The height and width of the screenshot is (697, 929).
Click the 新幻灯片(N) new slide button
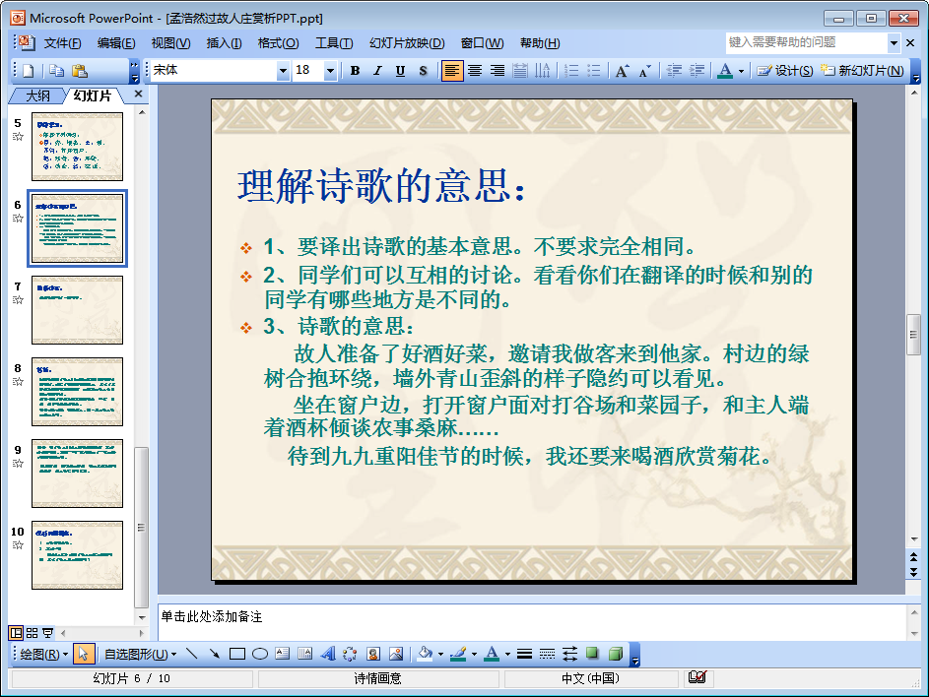tap(862, 71)
